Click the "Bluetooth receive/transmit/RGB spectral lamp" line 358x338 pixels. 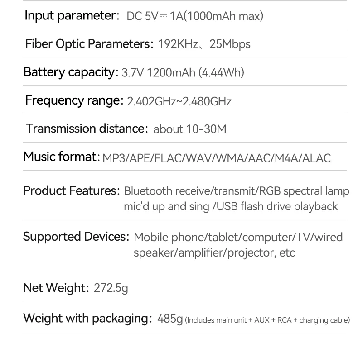236,191
